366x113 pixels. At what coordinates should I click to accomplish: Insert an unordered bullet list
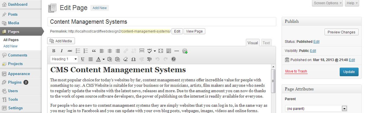coord(78,51)
